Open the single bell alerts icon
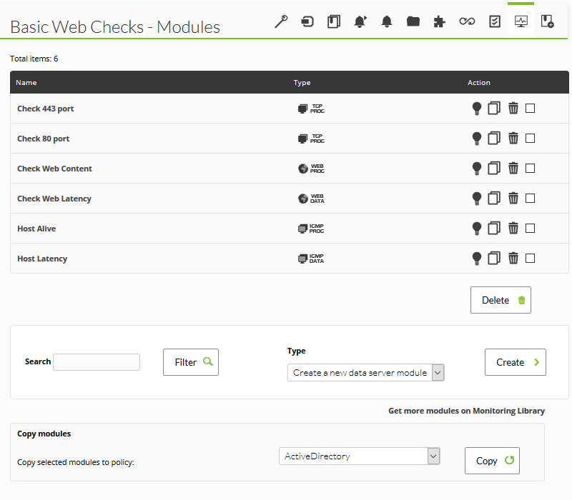 387,21
